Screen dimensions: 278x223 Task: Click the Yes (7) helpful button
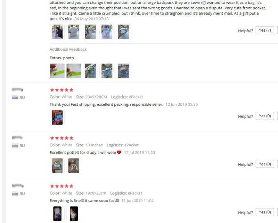[x=265, y=30]
